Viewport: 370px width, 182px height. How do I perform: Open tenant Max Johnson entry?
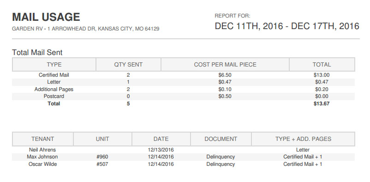pos(42,157)
